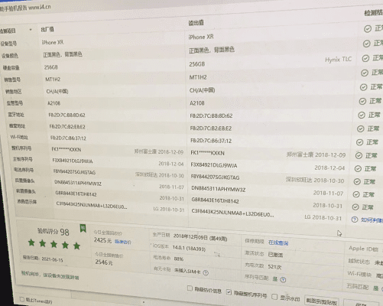Select 256GB in the 出厂值 column
383x306 pixels.
[x=51, y=67]
